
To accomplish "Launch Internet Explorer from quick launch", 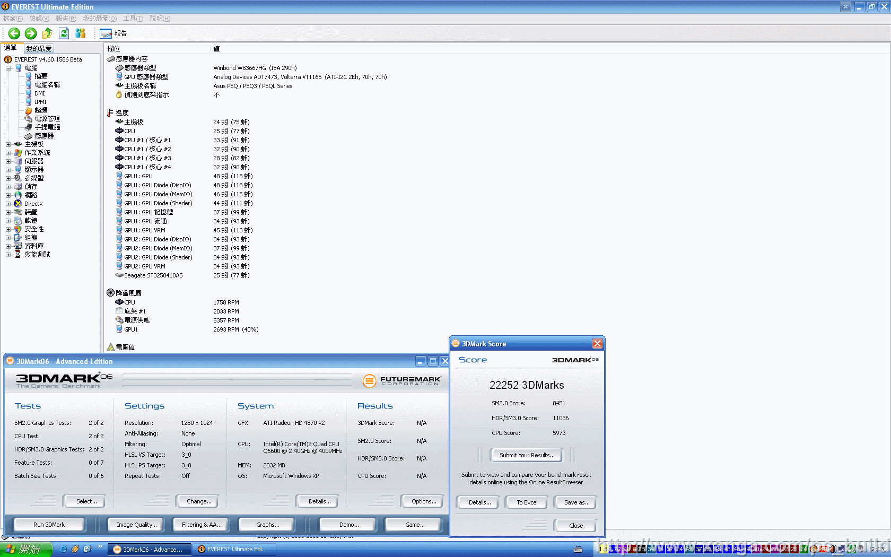I will click(63, 549).
